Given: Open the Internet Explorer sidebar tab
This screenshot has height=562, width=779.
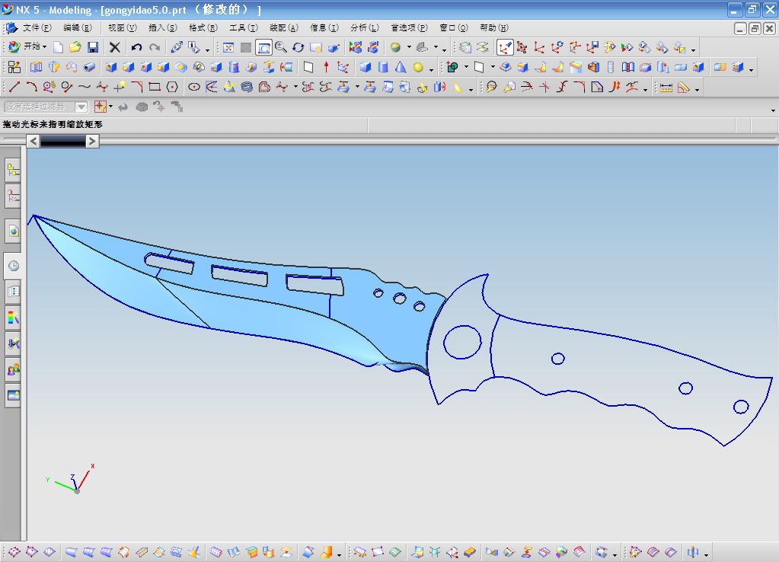Looking at the screenshot, I should 13,231.
